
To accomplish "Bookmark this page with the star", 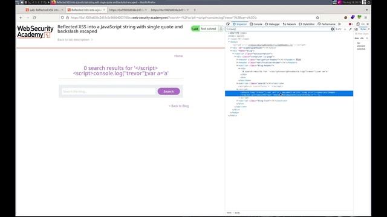I will [x=317, y=17].
